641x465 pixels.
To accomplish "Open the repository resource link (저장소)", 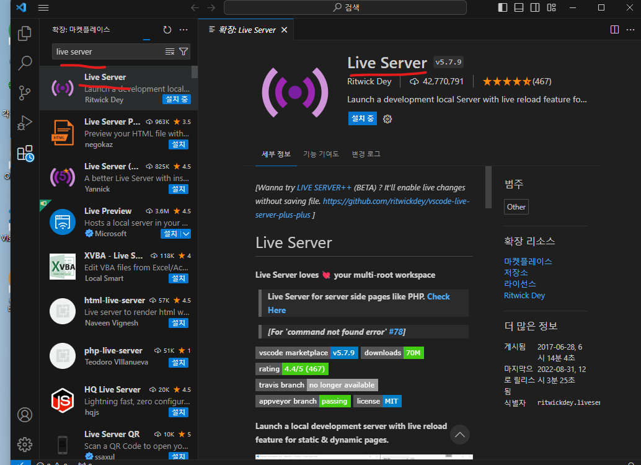I will click(516, 272).
